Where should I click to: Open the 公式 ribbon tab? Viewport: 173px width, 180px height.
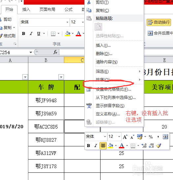69,10
